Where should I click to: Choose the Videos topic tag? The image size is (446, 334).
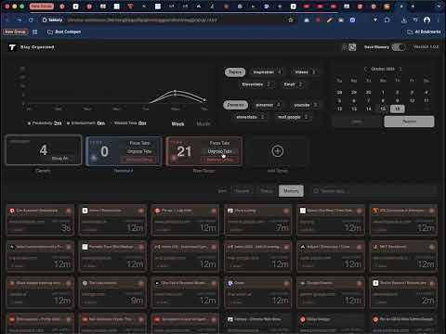(305, 72)
